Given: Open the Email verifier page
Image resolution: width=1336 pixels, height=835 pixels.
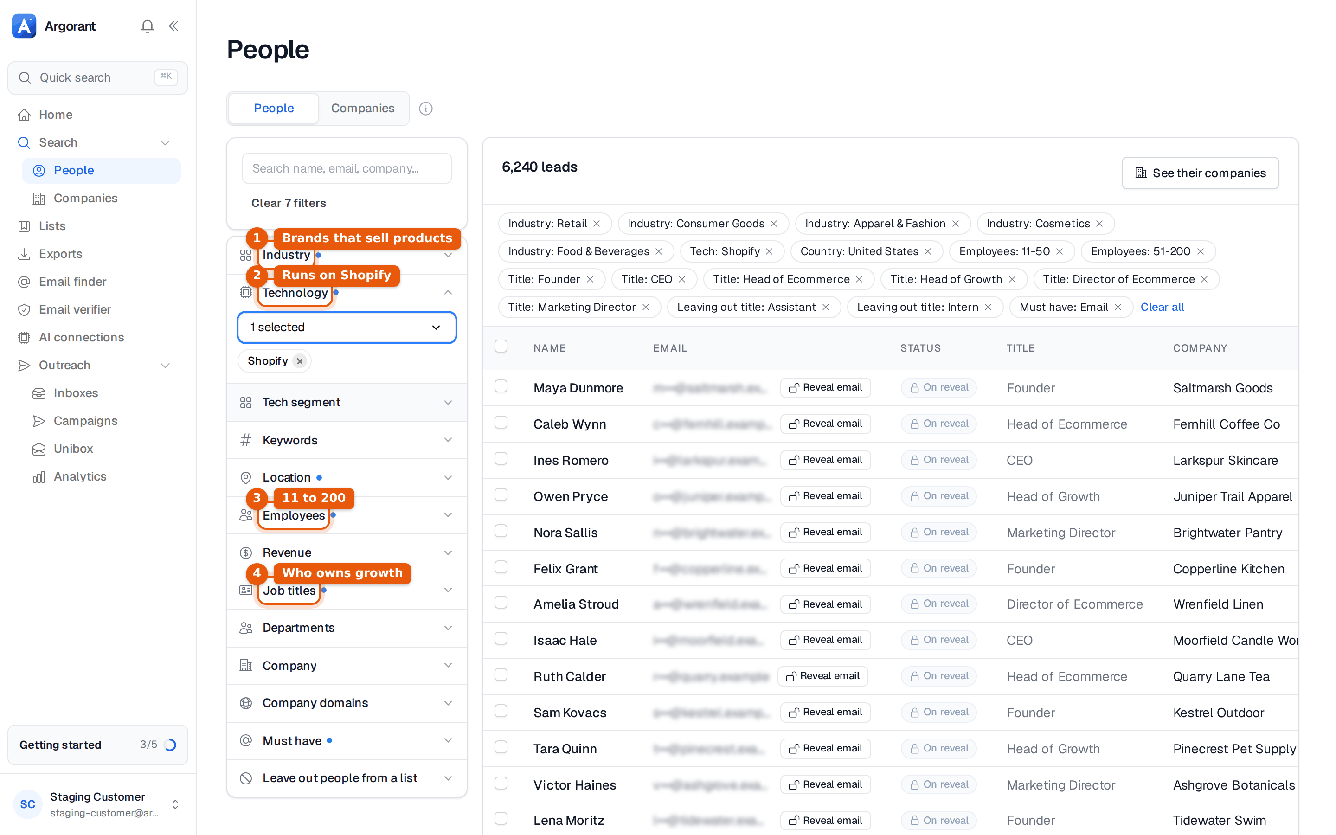Looking at the screenshot, I should (x=98, y=309).
